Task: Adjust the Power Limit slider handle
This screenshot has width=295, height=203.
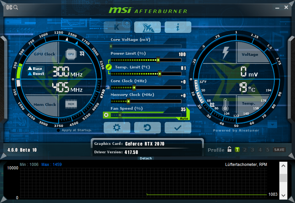Action: pyautogui.click(x=158, y=60)
